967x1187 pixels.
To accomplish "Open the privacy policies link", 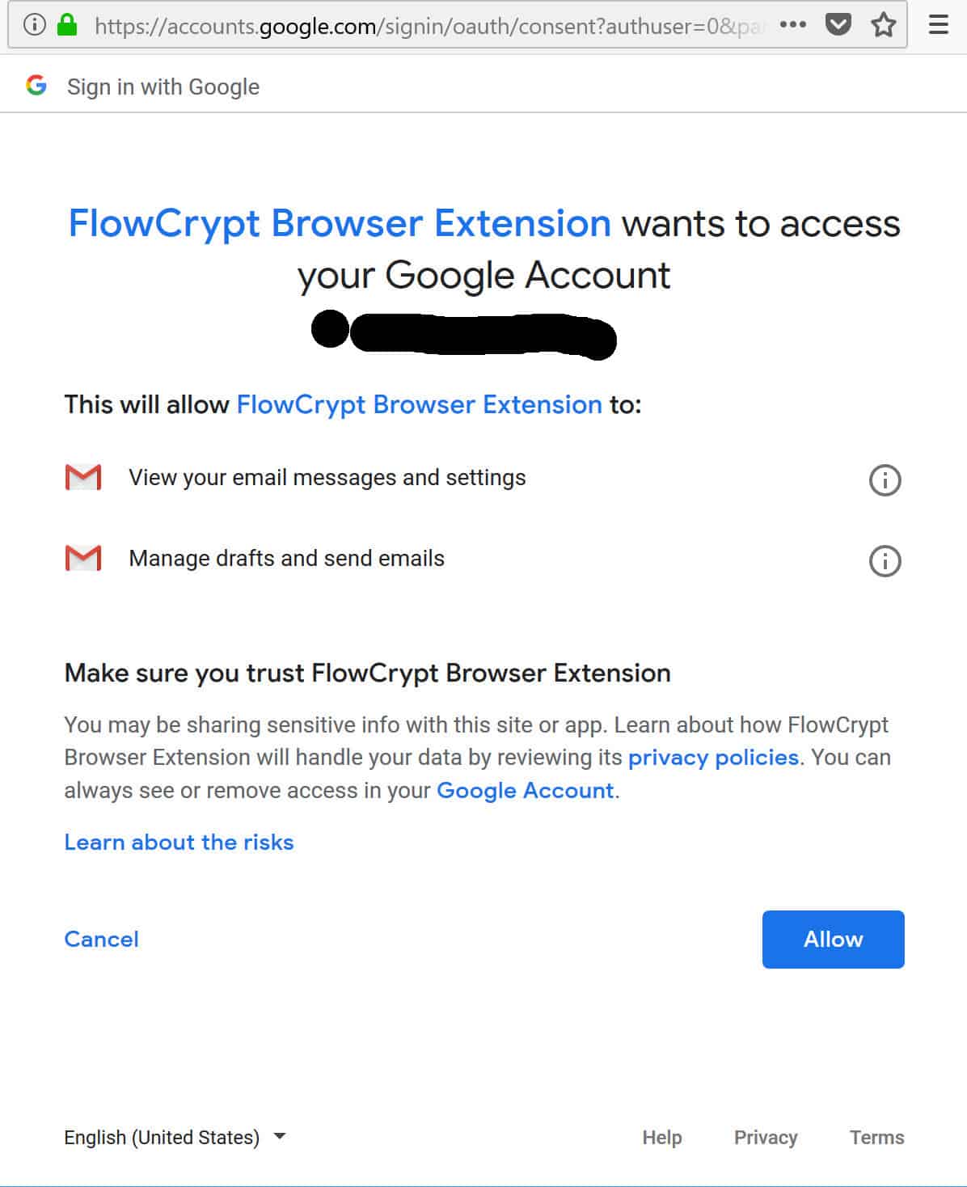I will (x=713, y=758).
